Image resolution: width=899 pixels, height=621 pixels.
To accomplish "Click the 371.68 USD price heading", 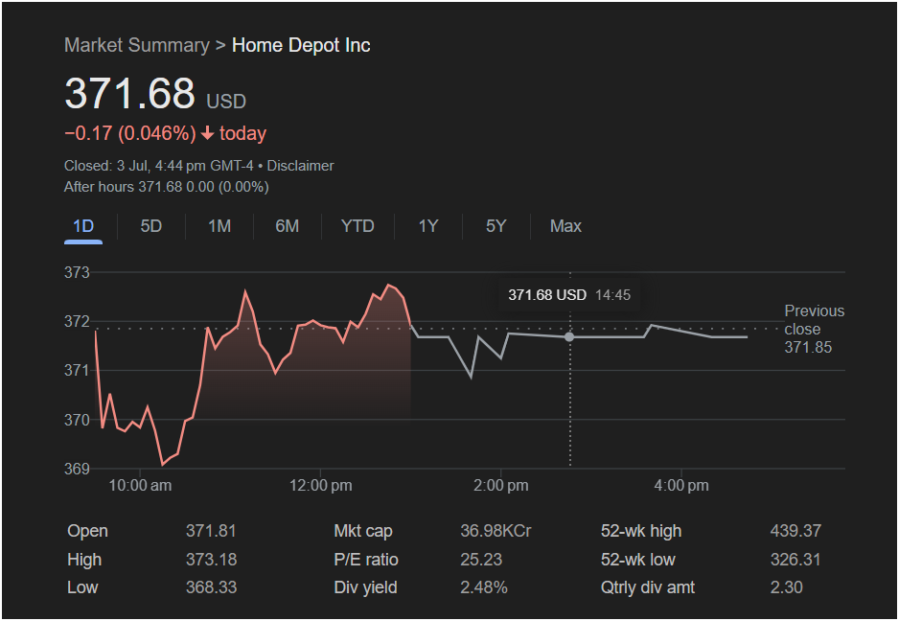I will [155, 94].
